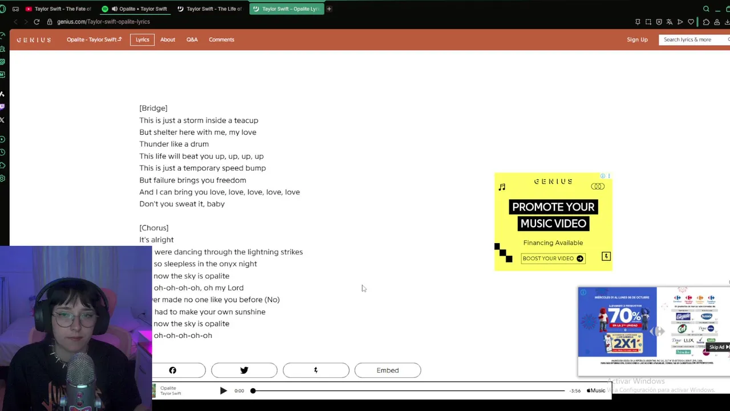
Task: Click lyric 'But failure brings you freedom'
Action: 193,180
